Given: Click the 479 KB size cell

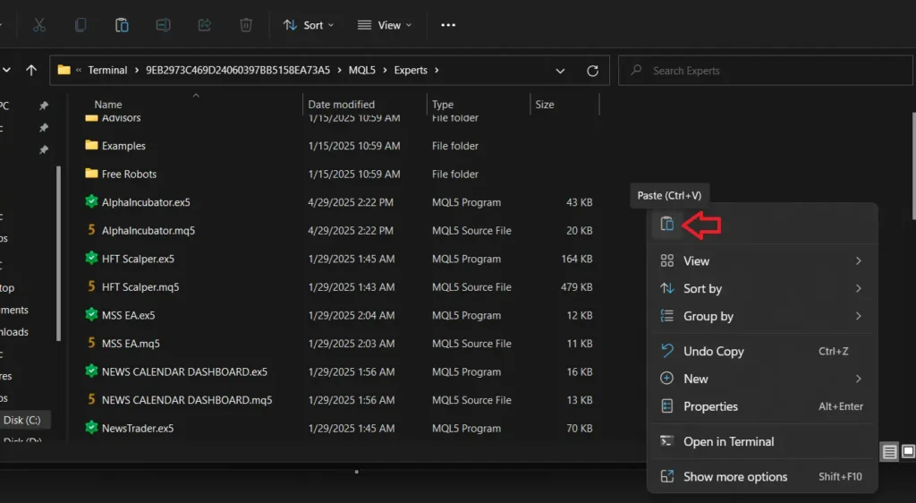Looking at the screenshot, I should [x=577, y=286].
